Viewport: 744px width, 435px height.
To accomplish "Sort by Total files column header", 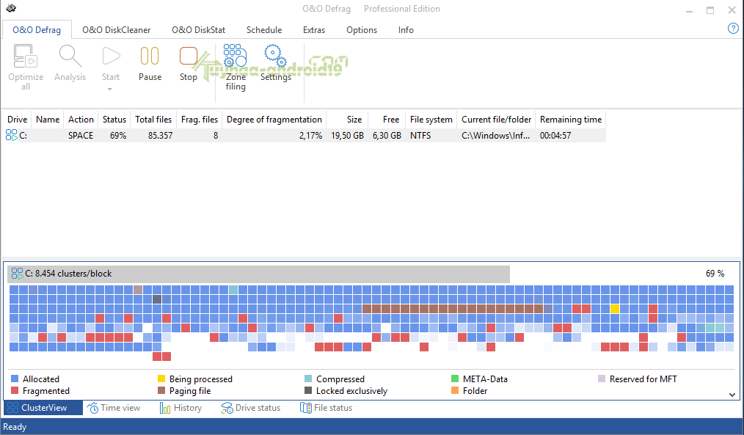I will (x=153, y=120).
